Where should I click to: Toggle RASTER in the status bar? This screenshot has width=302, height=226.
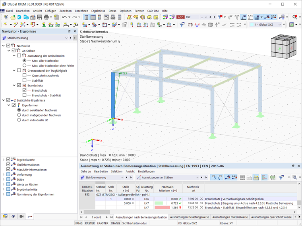point(90,223)
